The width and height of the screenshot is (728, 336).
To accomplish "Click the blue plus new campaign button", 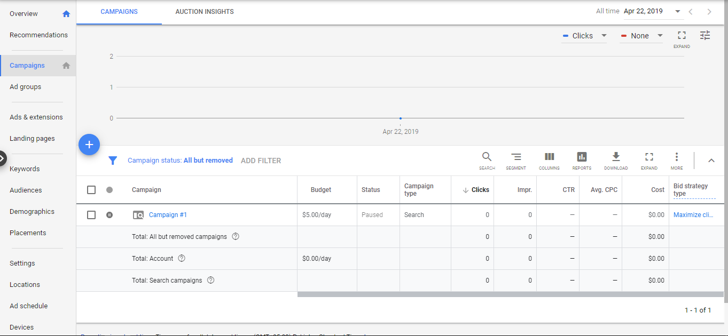I will coord(89,145).
